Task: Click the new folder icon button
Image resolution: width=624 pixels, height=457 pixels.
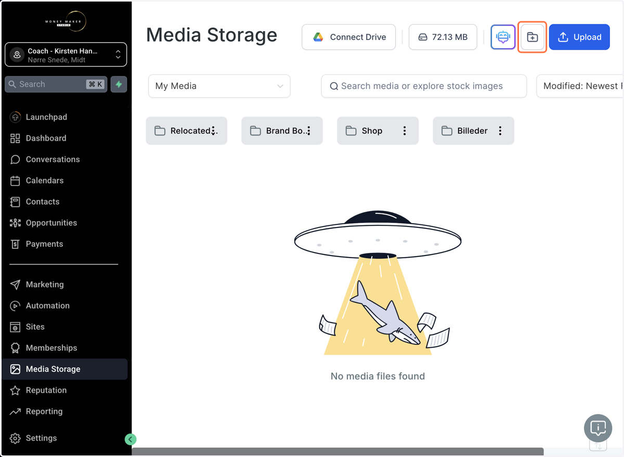Action: (x=532, y=37)
